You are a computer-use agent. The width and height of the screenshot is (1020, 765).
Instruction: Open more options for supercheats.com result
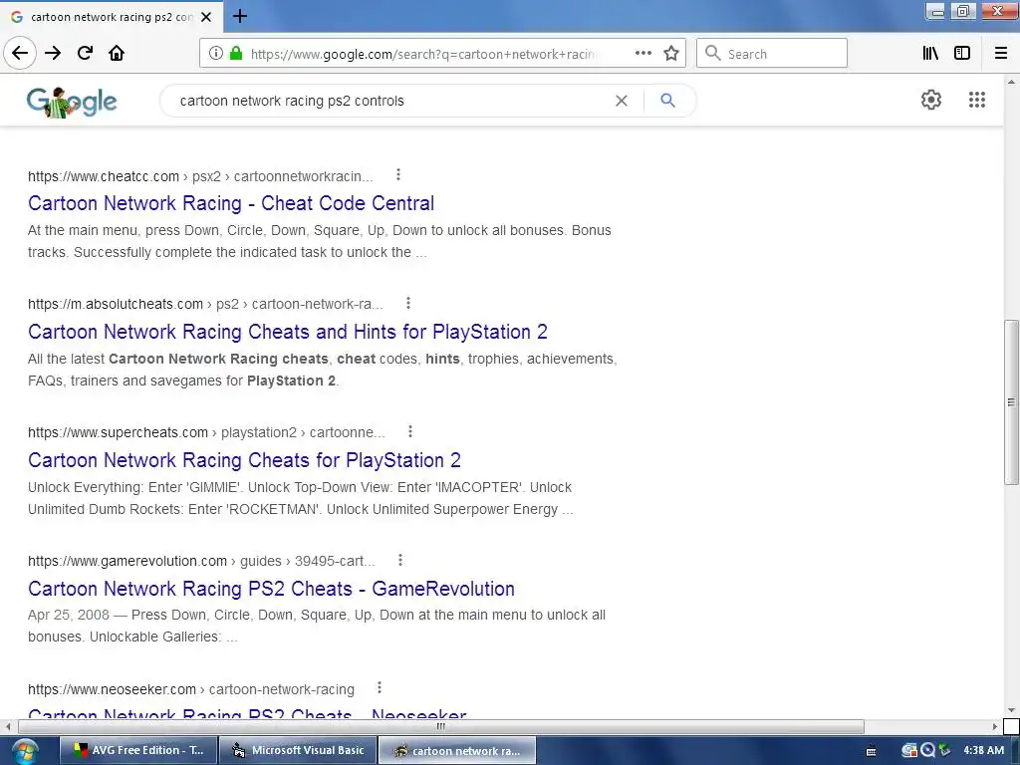click(x=409, y=431)
